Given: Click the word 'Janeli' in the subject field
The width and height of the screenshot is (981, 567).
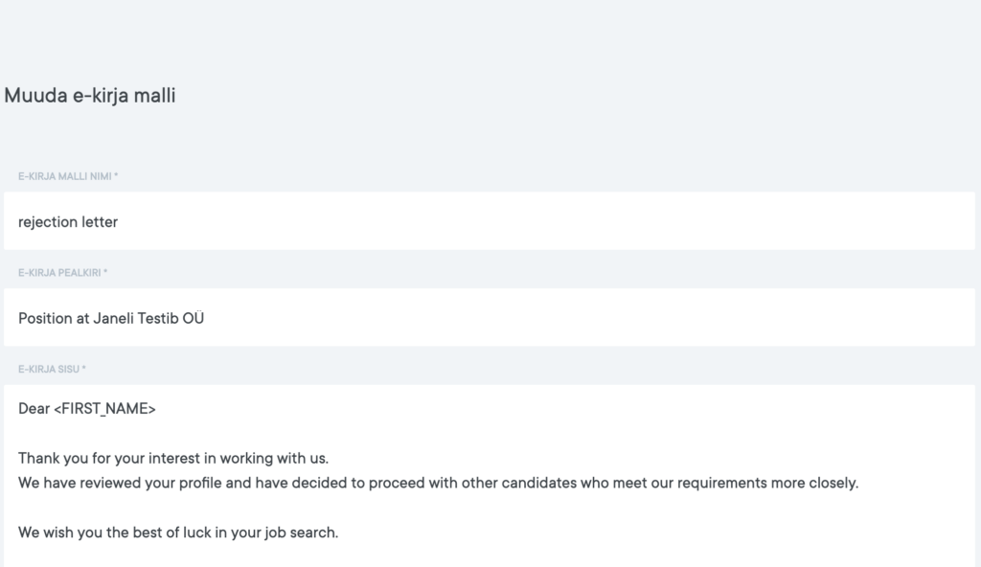Looking at the screenshot, I should 113,318.
